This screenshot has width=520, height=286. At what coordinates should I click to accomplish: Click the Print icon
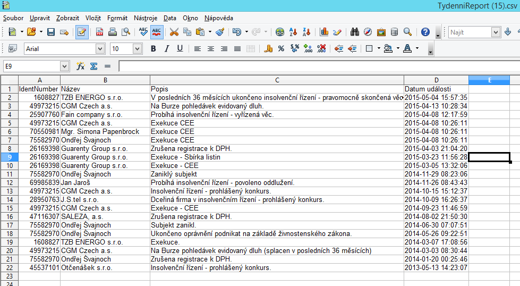(x=113, y=32)
